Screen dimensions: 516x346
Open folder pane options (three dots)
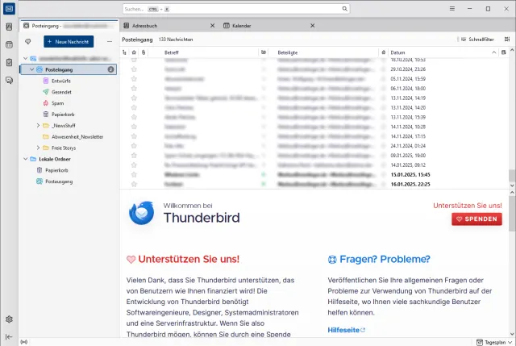pos(110,41)
